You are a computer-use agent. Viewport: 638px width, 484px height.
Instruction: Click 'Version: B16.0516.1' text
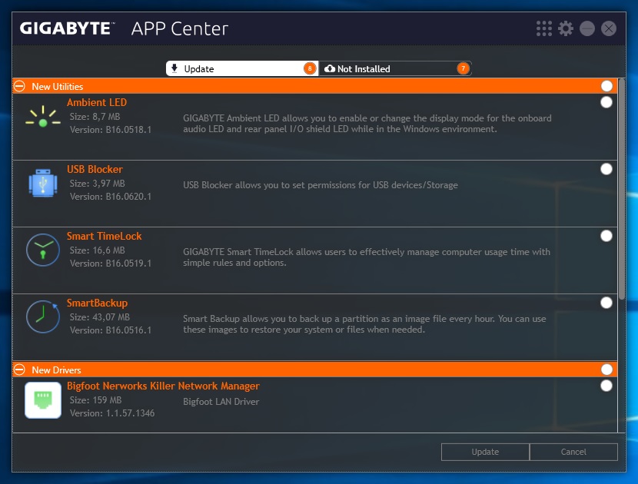click(x=111, y=330)
